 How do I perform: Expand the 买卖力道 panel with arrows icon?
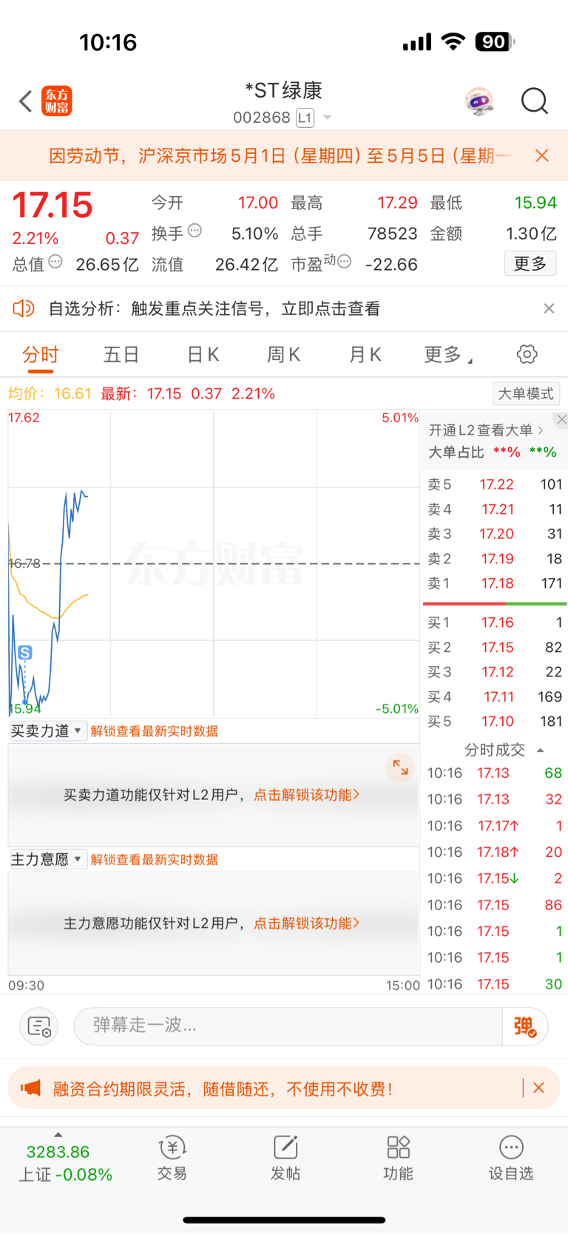pyautogui.click(x=400, y=767)
